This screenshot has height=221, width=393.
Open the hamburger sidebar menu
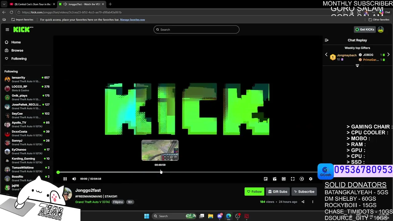click(x=7, y=29)
